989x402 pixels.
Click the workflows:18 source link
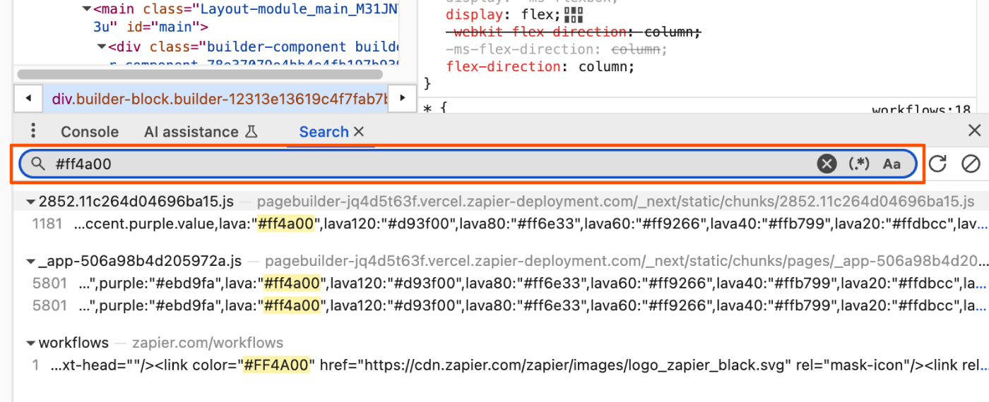pyautogui.click(x=921, y=109)
